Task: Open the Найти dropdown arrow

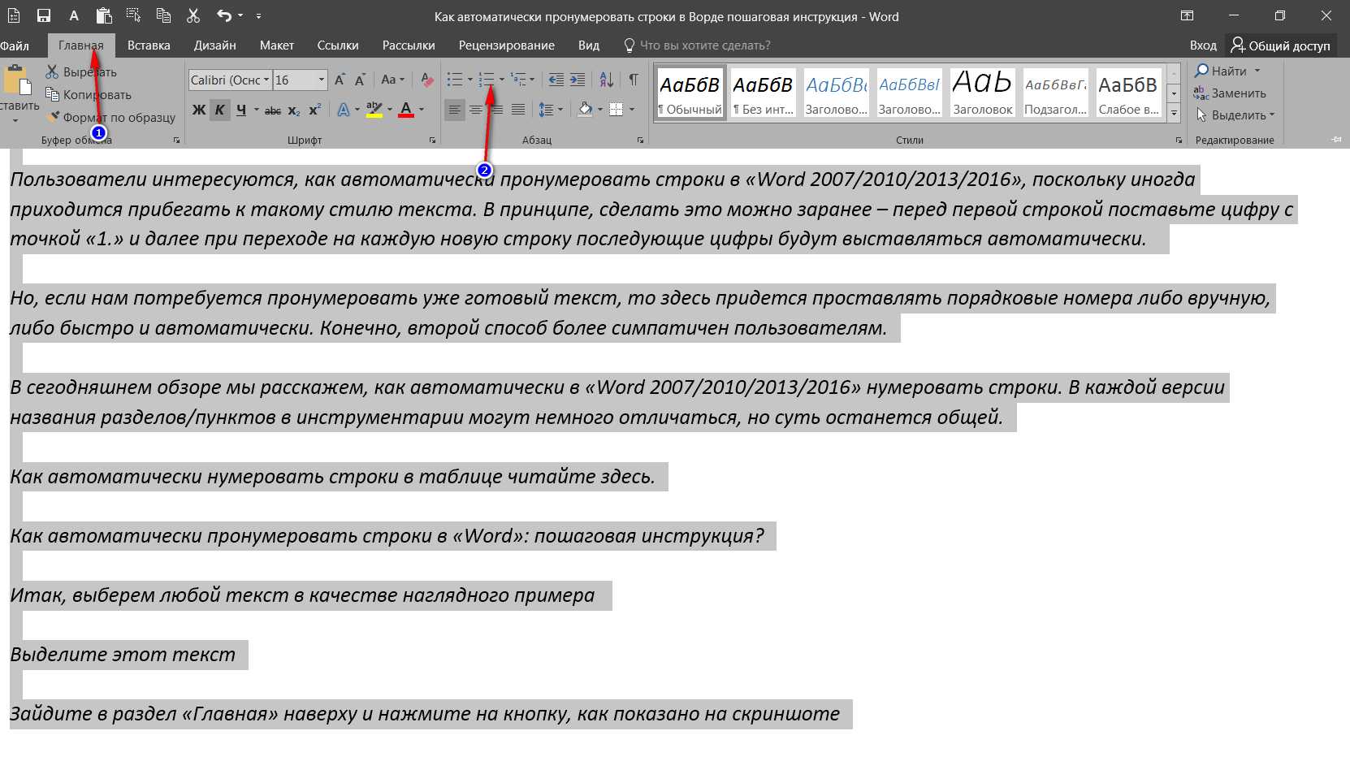Action: click(x=1257, y=71)
